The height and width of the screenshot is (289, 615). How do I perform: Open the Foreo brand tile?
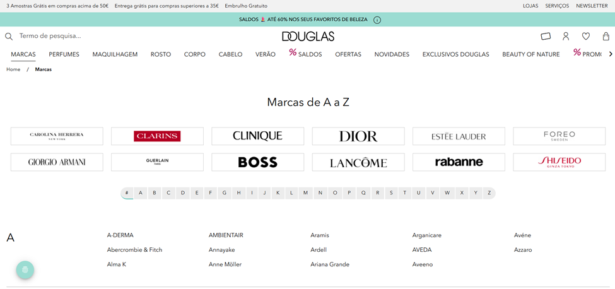[x=559, y=136]
